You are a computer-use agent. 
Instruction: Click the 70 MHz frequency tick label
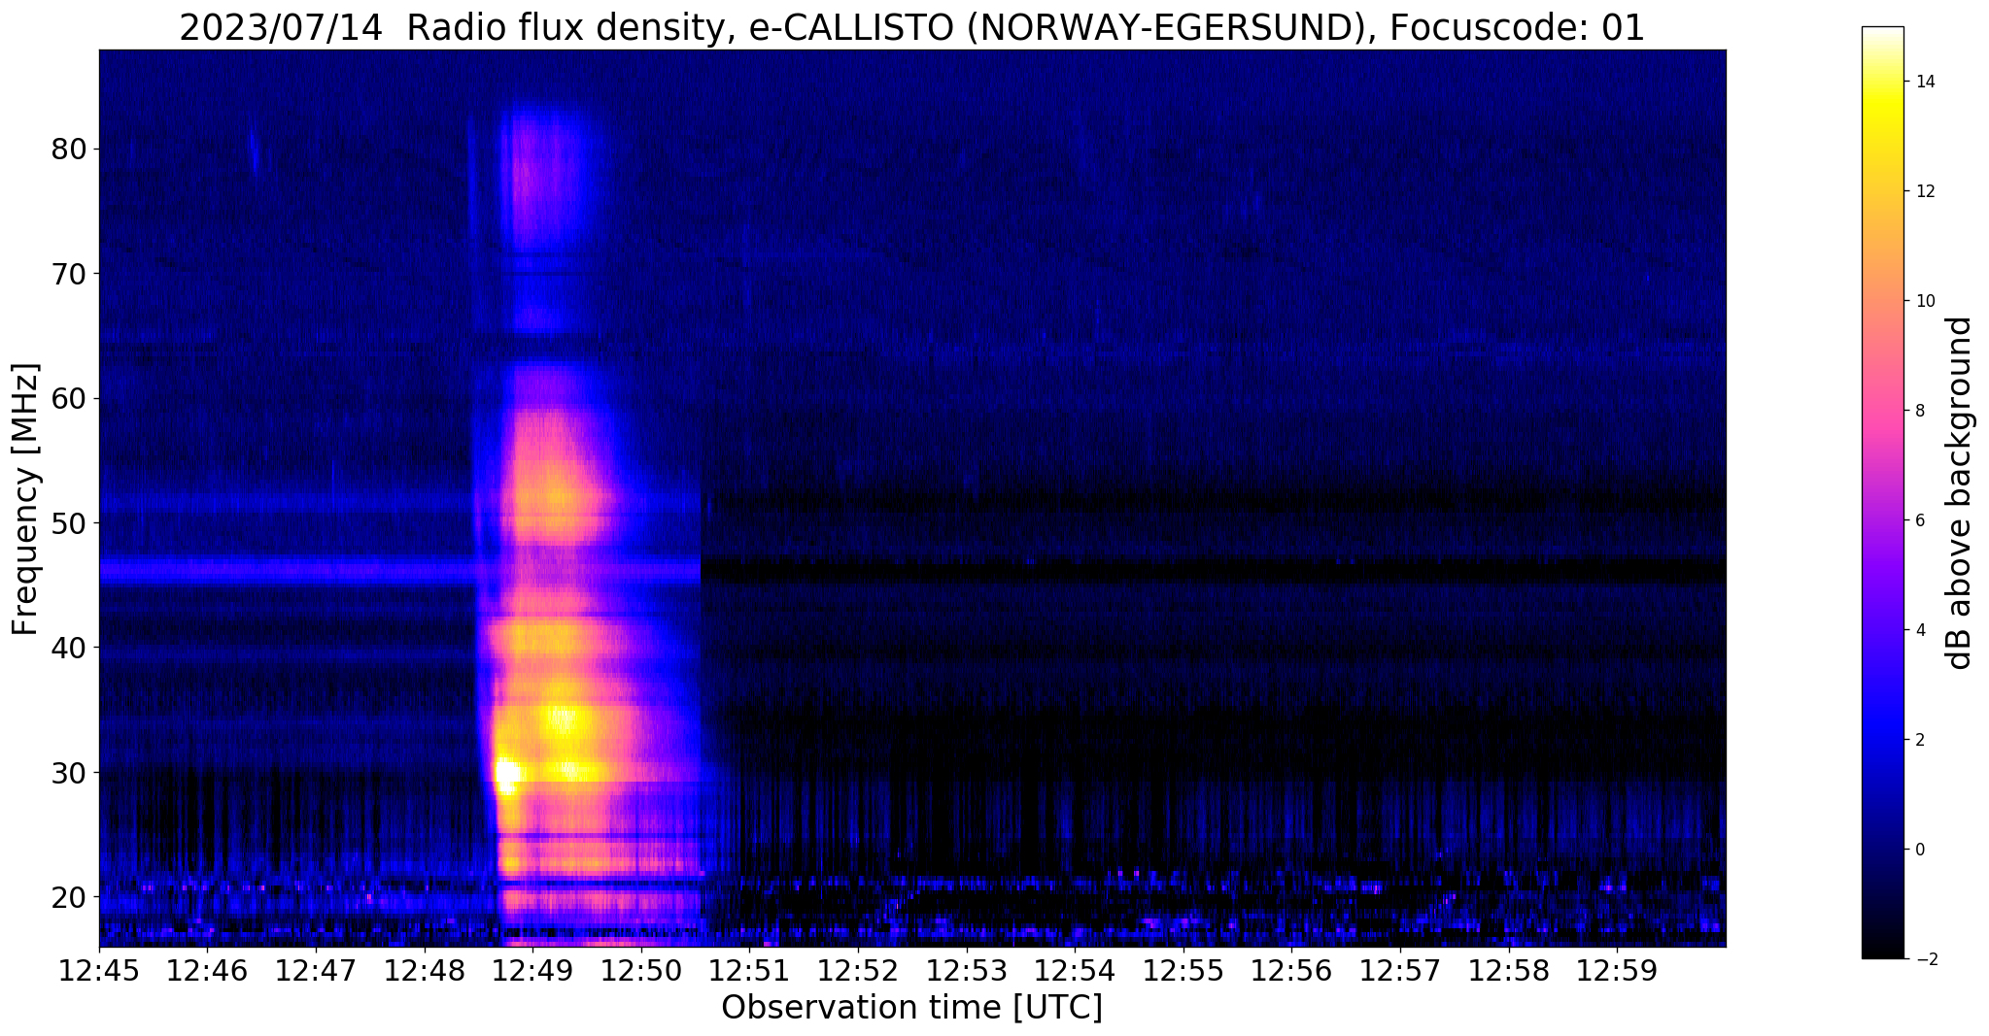coord(69,274)
